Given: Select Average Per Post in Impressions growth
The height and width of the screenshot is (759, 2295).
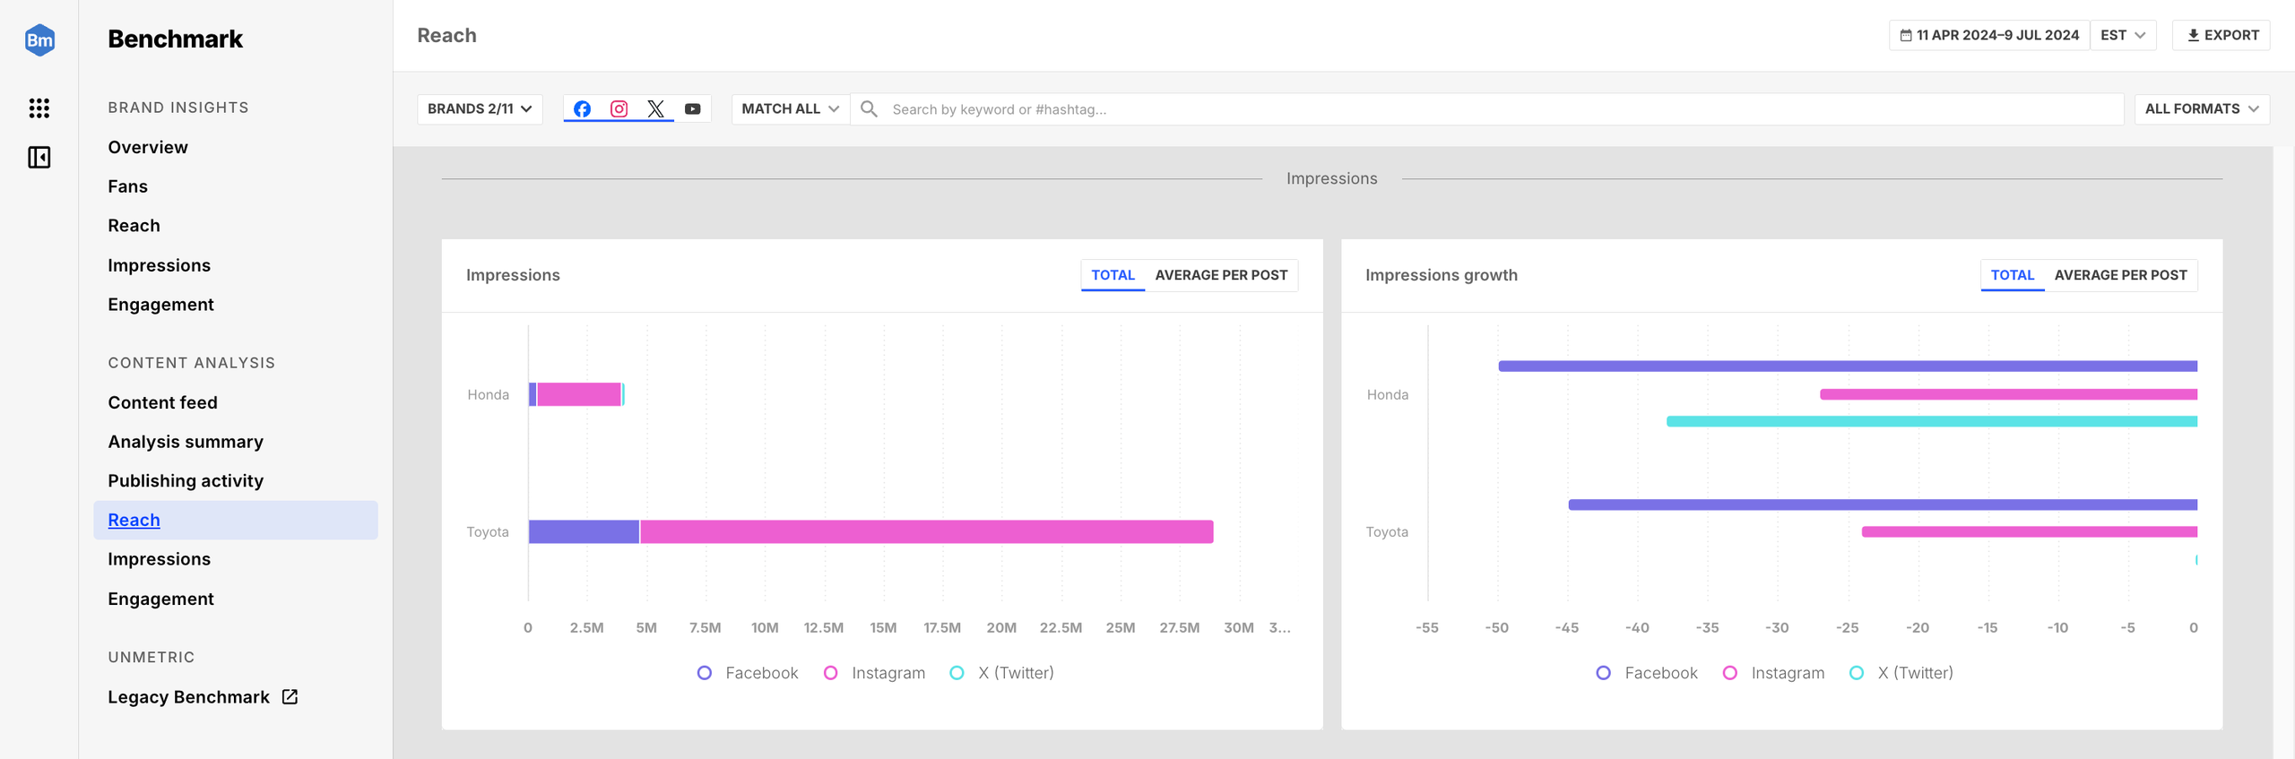Looking at the screenshot, I should click(x=2120, y=275).
